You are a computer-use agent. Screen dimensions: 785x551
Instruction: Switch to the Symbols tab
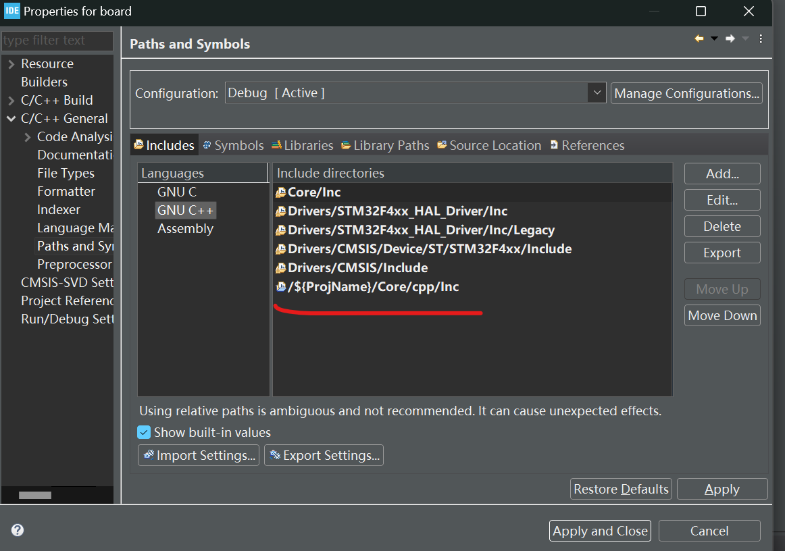pyautogui.click(x=233, y=145)
